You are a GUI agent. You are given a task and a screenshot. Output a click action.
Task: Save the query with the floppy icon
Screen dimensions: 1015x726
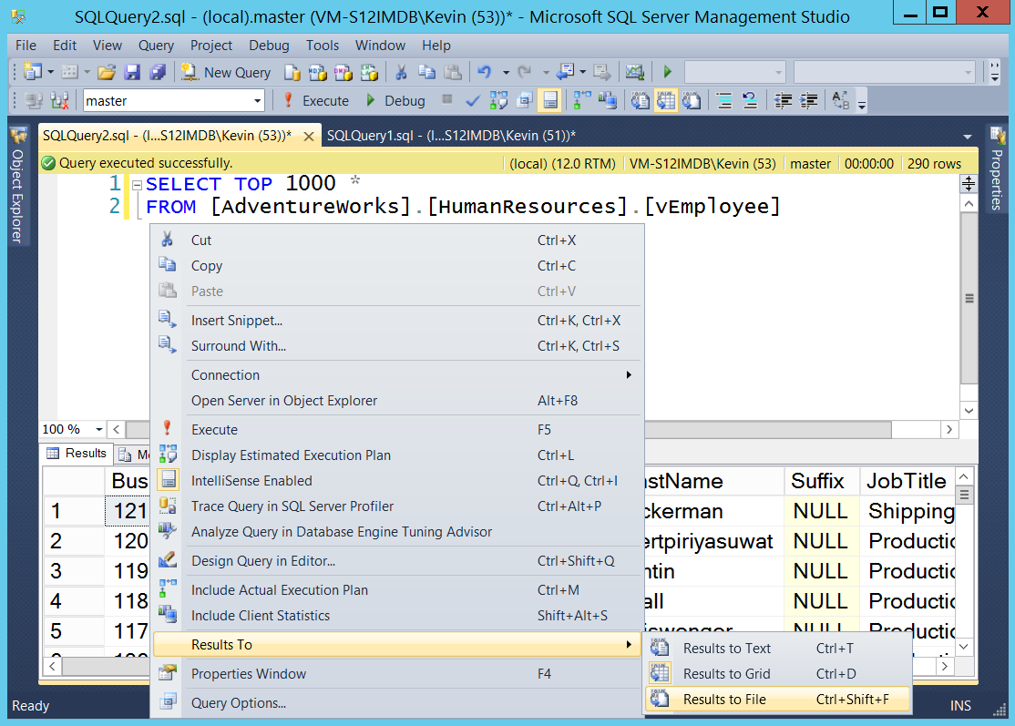click(132, 73)
